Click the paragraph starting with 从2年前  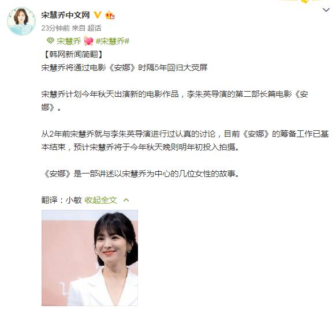pos(185,141)
